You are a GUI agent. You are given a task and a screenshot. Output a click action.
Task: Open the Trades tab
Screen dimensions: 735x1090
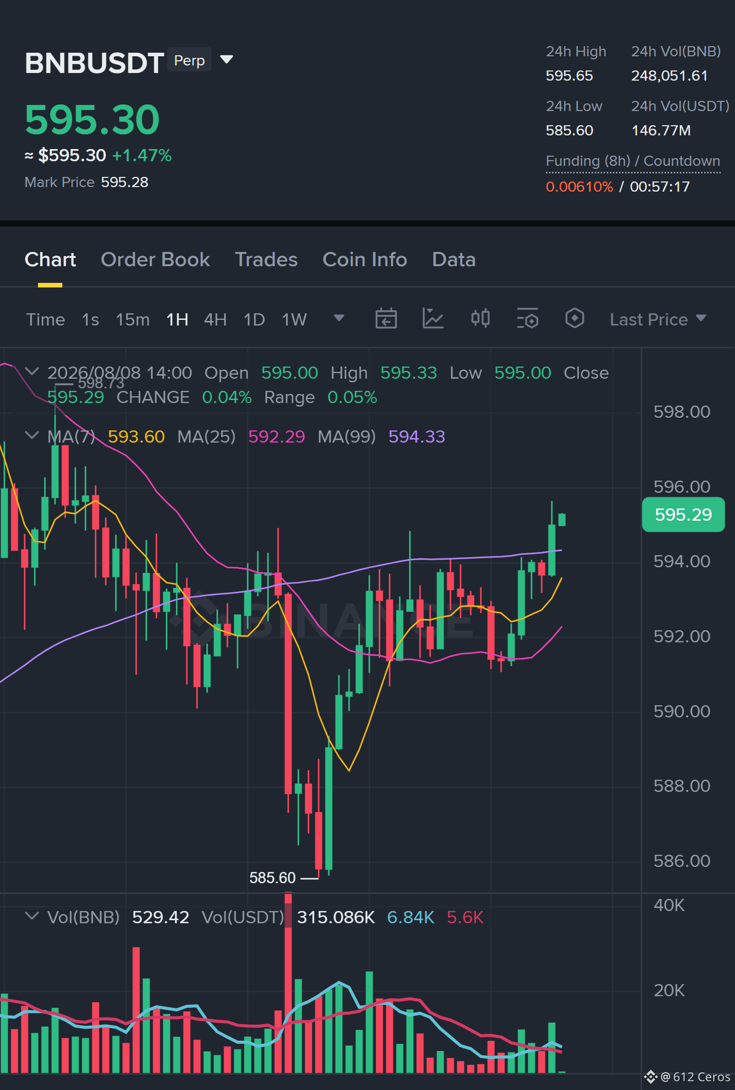click(266, 260)
